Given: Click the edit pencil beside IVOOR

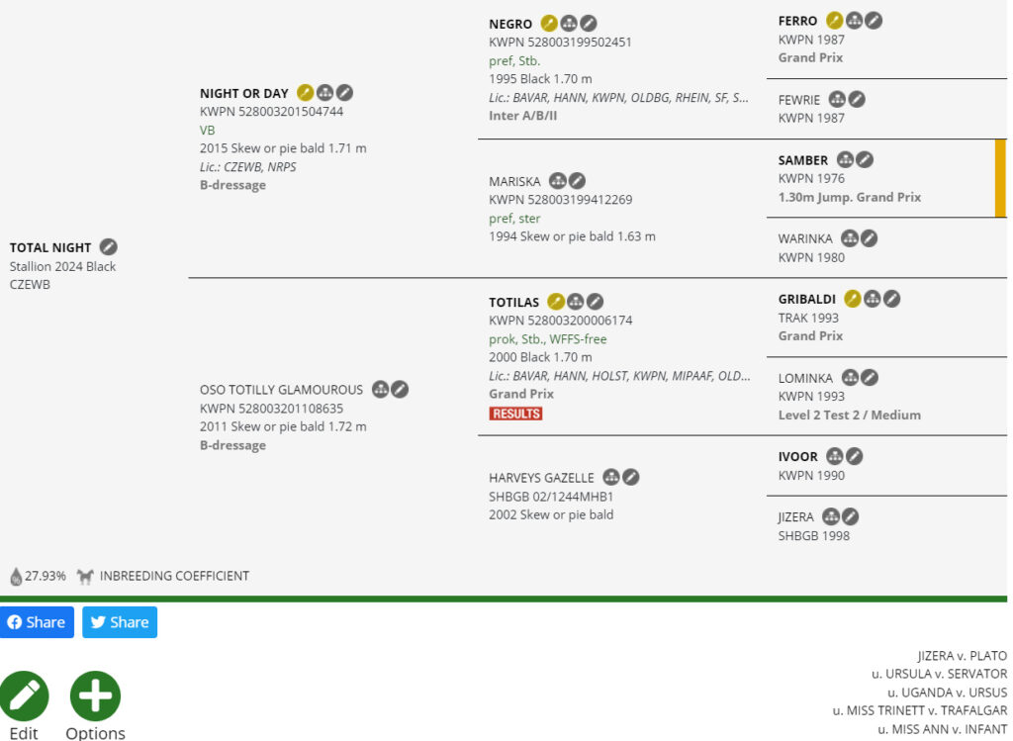Looking at the screenshot, I should coord(854,456).
